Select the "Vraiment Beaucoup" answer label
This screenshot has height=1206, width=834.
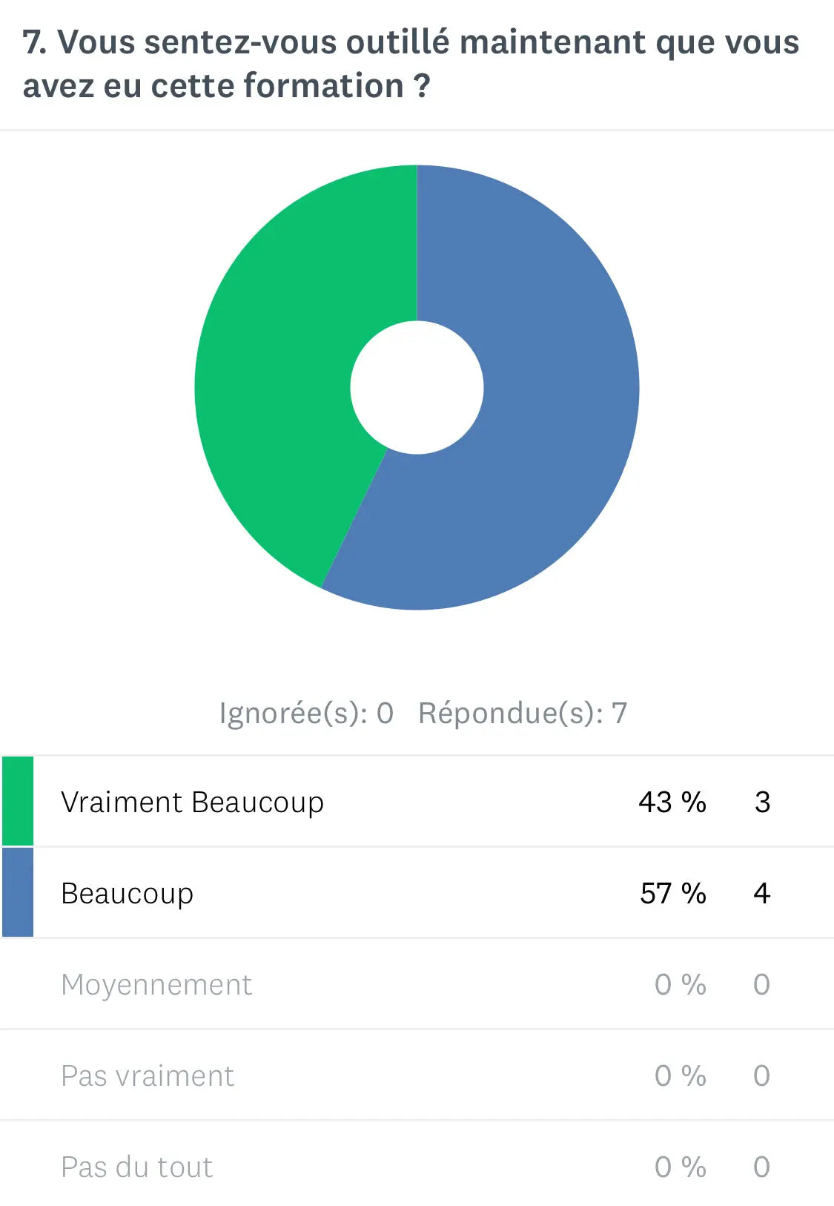point(192,803)
